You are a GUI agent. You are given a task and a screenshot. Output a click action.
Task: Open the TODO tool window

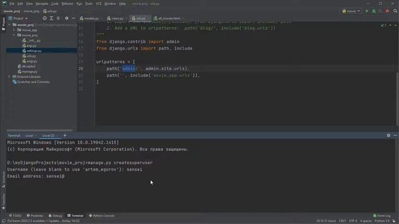click(x=15, y=216)
